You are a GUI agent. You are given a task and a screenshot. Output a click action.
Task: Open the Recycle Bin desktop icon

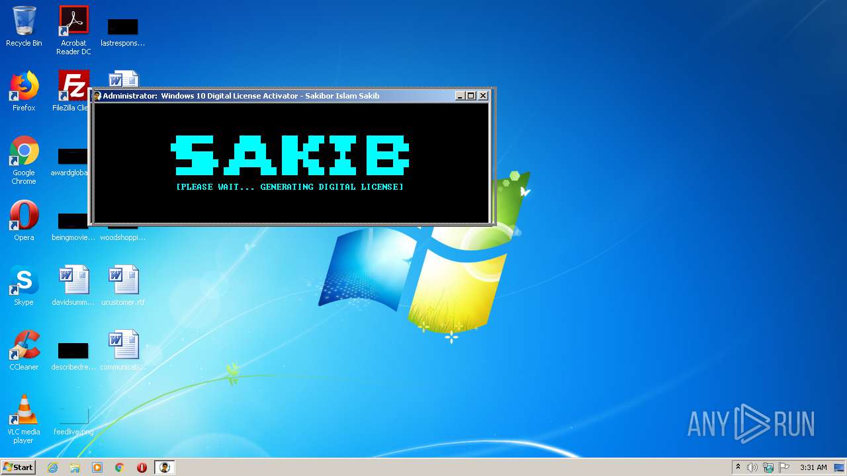click(x=24, y=27)
